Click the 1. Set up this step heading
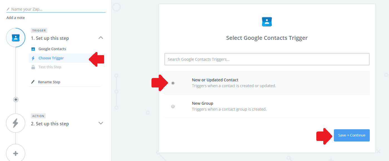Viewport: 389px width, 161px height. (50, 38)
